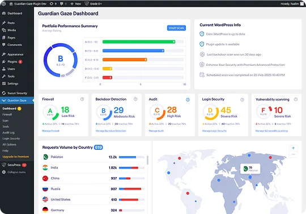Screen dimensions: 306x214
Task: Open the comments bubble in the admin bar
Action: (63, 4)
